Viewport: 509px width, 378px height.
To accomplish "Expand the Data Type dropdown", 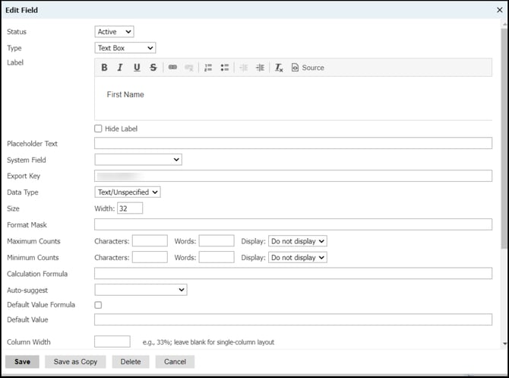I will [x=128, y=192].
